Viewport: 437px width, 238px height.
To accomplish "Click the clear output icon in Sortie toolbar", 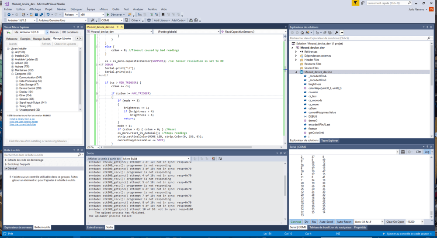I will [x=214, y=159].
